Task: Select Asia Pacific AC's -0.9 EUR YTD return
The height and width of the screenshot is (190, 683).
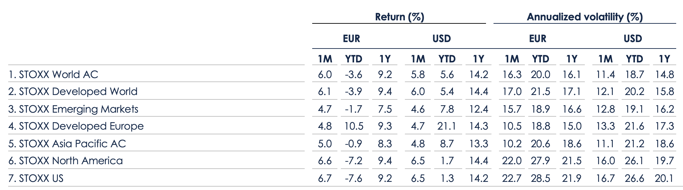Action: coord(353,144)
